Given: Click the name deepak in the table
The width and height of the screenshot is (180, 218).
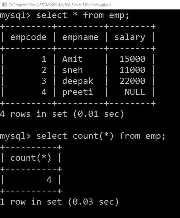Looking at the screenshot, I should [78, 81].
